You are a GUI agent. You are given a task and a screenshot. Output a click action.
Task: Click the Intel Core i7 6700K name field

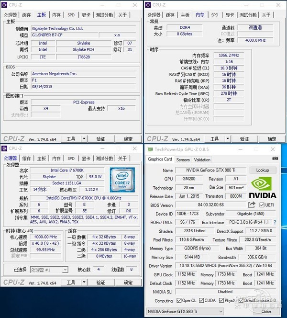[x=67, y=170]
